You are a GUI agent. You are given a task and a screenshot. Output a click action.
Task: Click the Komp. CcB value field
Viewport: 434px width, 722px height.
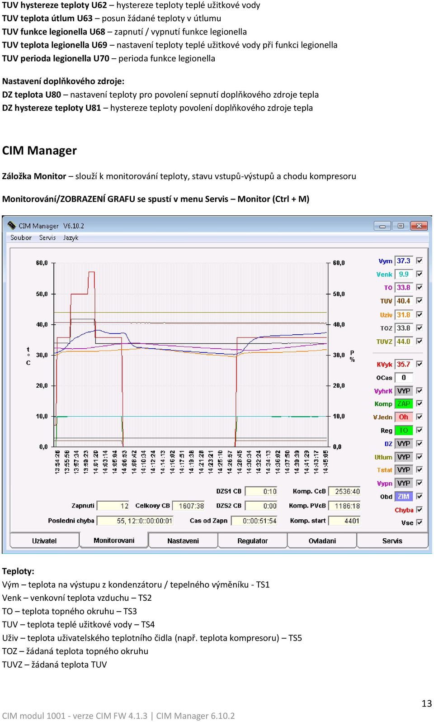[x=344, y=491]
